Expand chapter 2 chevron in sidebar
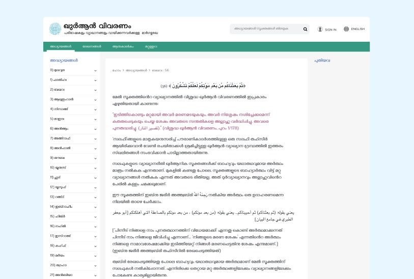414x279 pixels. 95,90
